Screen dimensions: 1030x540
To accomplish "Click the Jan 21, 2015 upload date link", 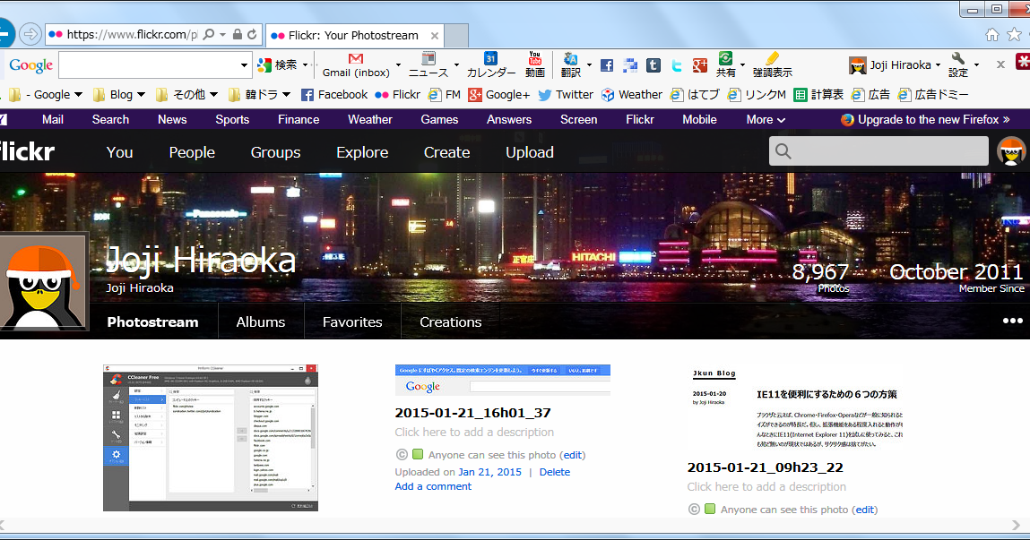I will tap(490, 472).
